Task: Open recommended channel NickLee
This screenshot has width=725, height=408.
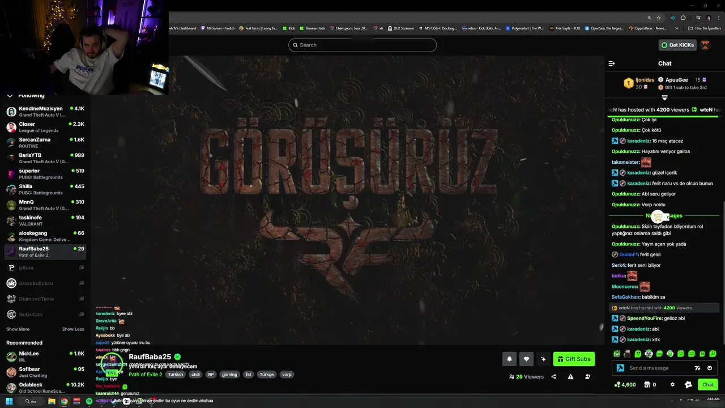Action: pos(45,356)
